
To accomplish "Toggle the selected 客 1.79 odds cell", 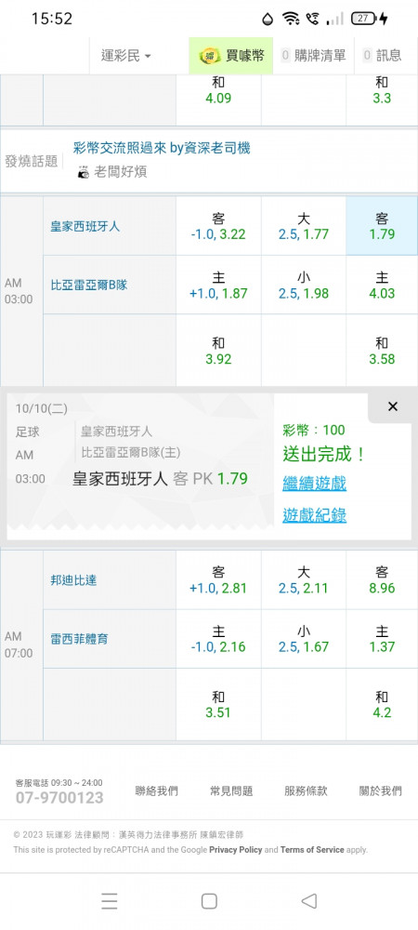I will tap(382, 226).
